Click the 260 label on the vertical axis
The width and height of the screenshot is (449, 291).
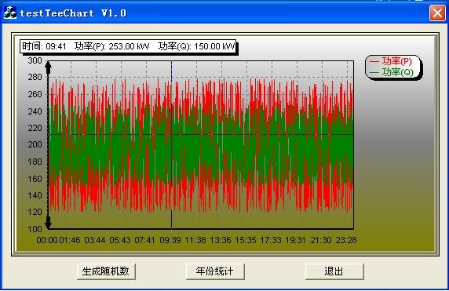(35, 94)
